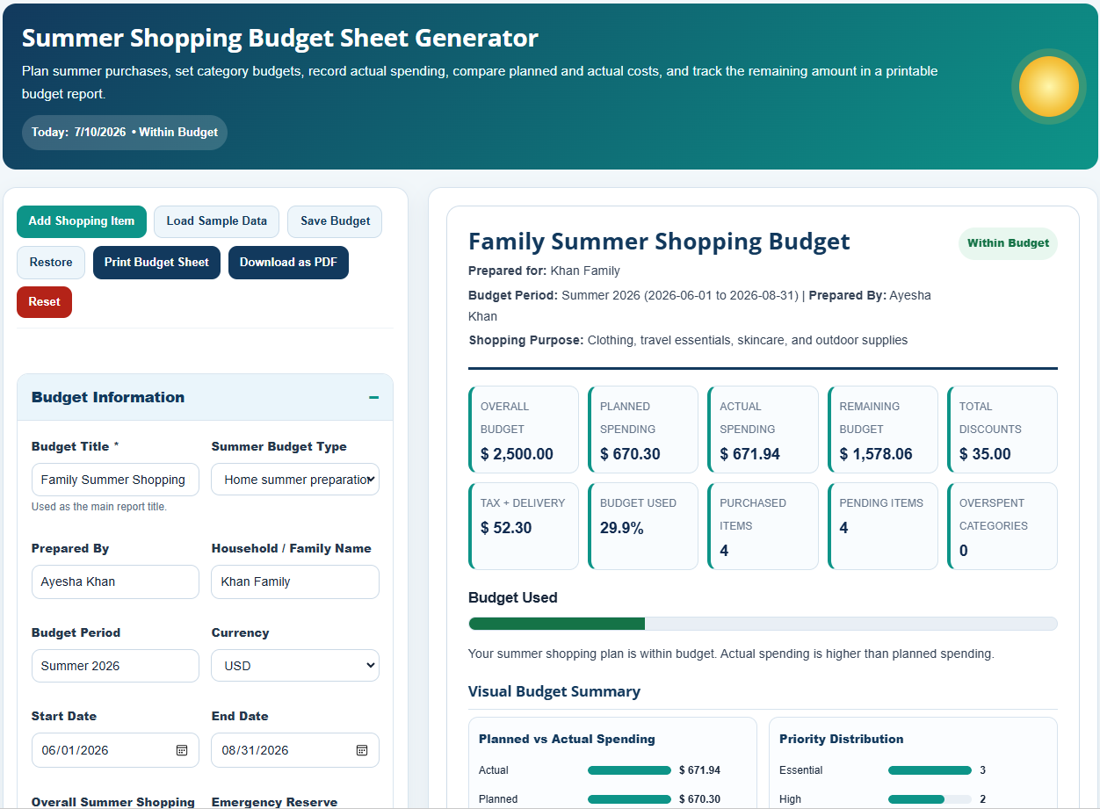Focus the Budget Title input field
The image size is (1100, 809).
tap(115, 480)
